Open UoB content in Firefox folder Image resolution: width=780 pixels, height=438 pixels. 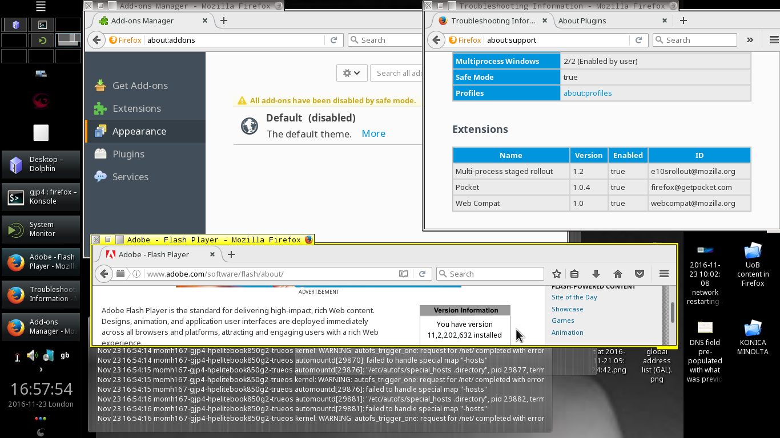pyautogui.click(x=753, y=265)
